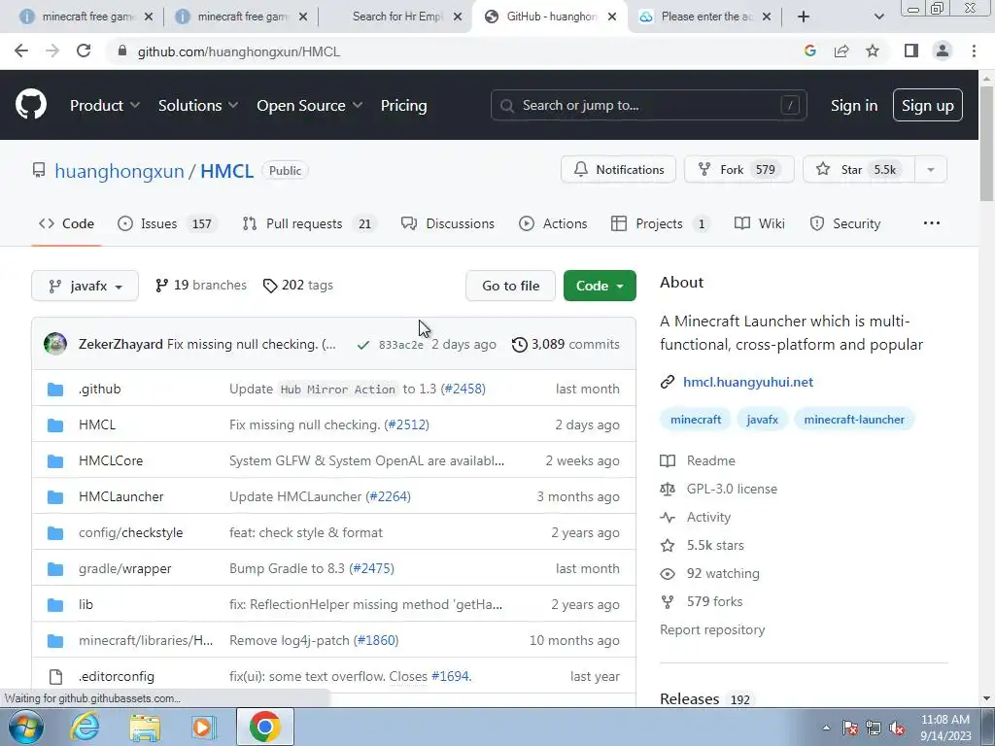Click the HMCLCore folder icon
Image resolution: width=995 pixels, height=746 pixels.
click(55, 461)
